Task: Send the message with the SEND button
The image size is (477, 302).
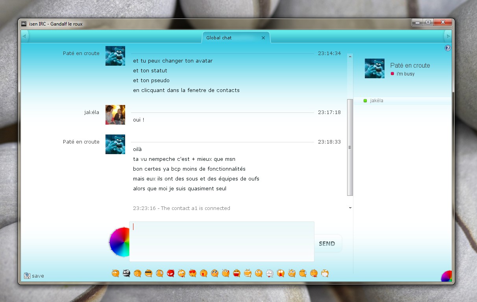Action: (327, 243)
